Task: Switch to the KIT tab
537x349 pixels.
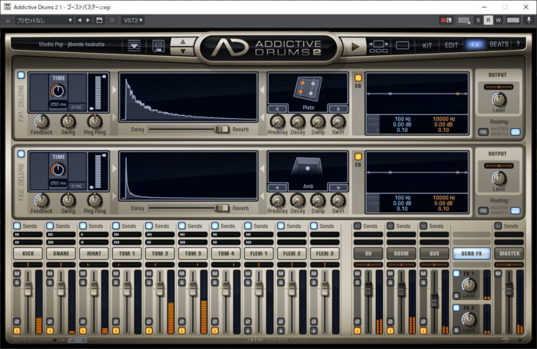Action: coord(427,45)
